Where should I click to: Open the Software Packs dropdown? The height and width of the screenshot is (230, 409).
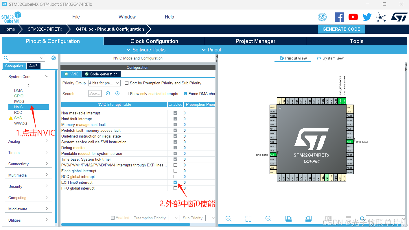146,50
